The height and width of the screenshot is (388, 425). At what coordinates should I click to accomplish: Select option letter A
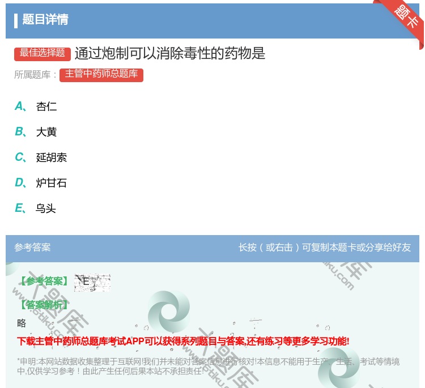20,106
